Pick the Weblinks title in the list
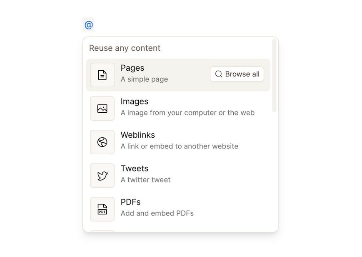This screenshot has width=362, height=257. pos(137,135)
